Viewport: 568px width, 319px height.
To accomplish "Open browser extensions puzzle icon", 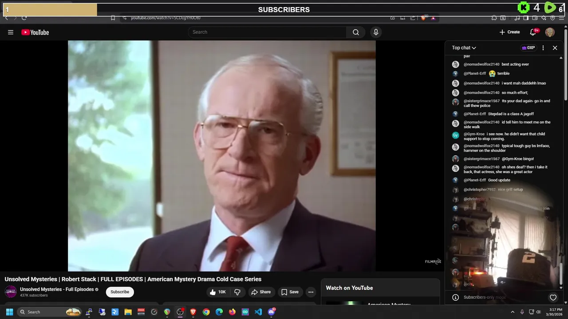I will (494, 18).
